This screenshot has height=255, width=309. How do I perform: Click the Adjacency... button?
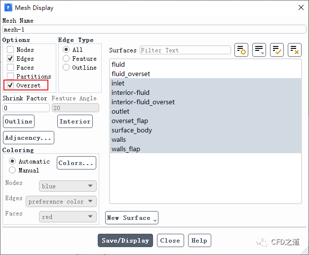[x=29, y=138]
